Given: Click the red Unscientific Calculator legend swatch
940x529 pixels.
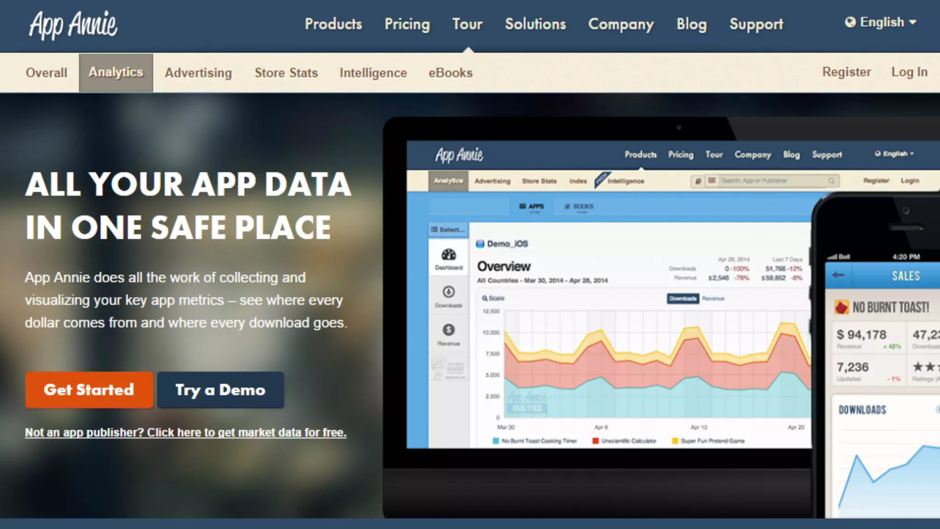Looking at the screenshot, I should [595, 441].
